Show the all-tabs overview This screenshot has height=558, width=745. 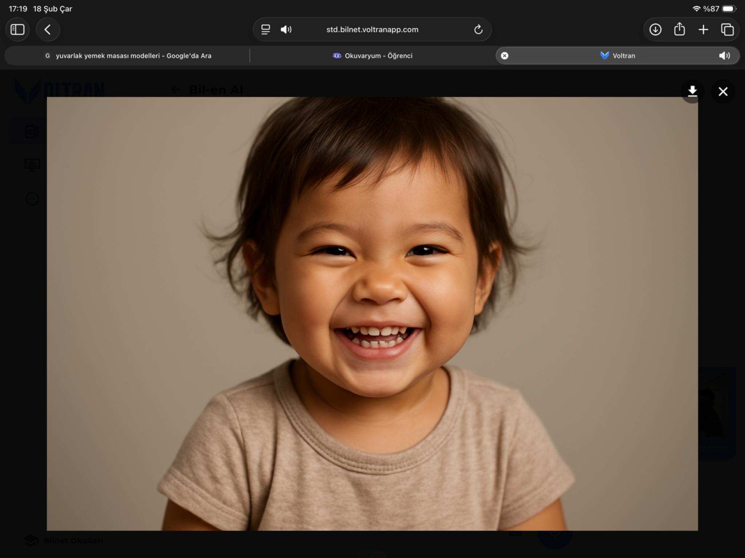tap(727, 29)
